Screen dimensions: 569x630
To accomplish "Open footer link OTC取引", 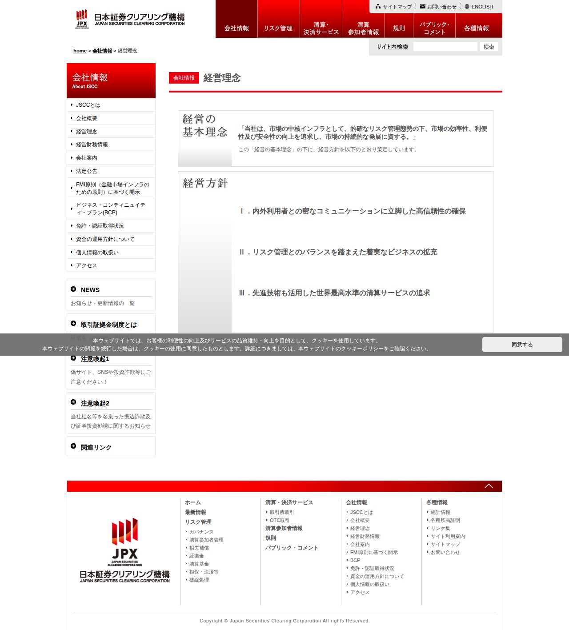I will [x=280, y=520].
